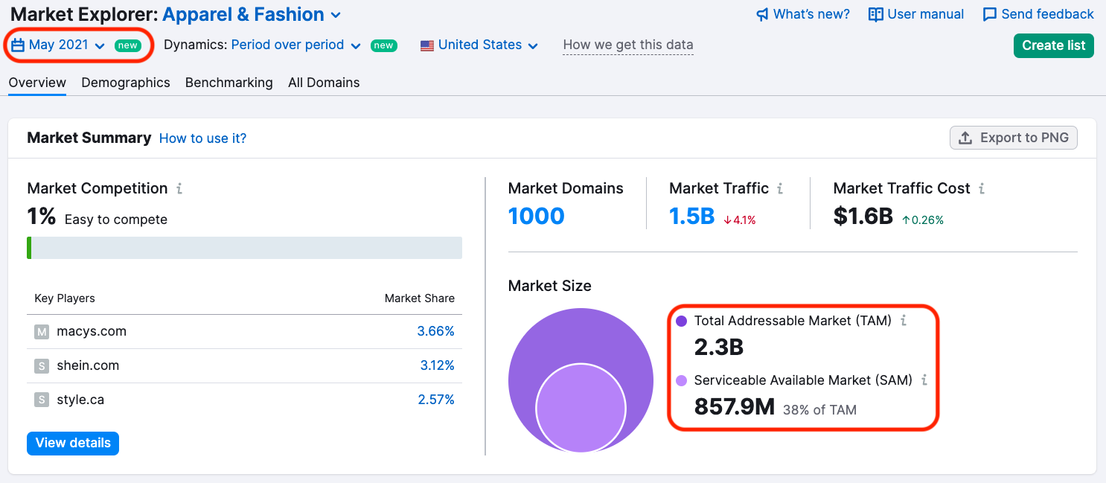
Task: Click info icon beside Market Traffic Cost
Action: coord(982,189)
